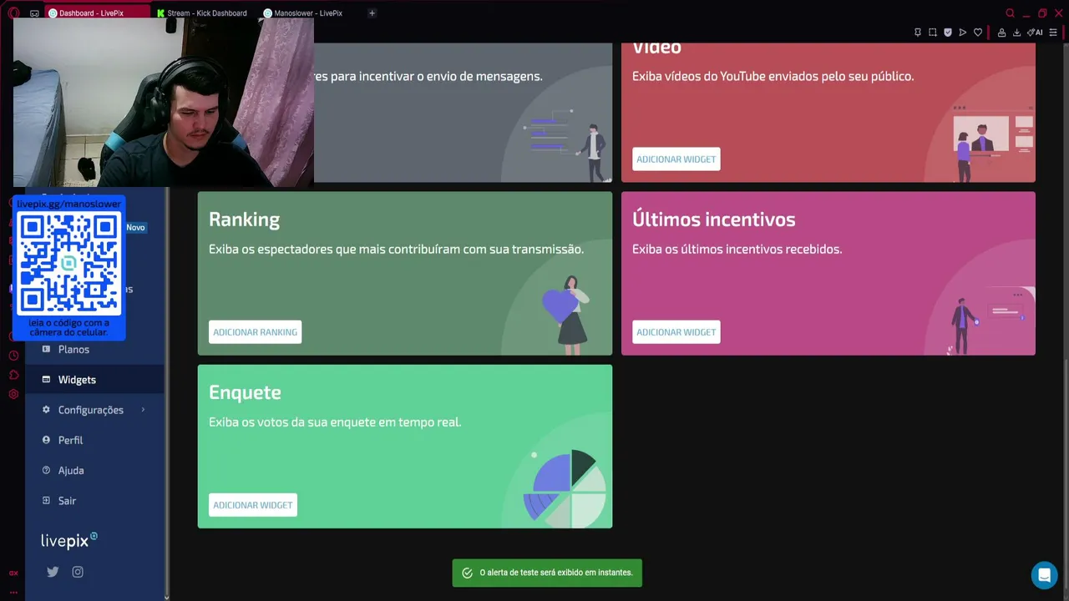Open LivePix Instagram profile

78,572
